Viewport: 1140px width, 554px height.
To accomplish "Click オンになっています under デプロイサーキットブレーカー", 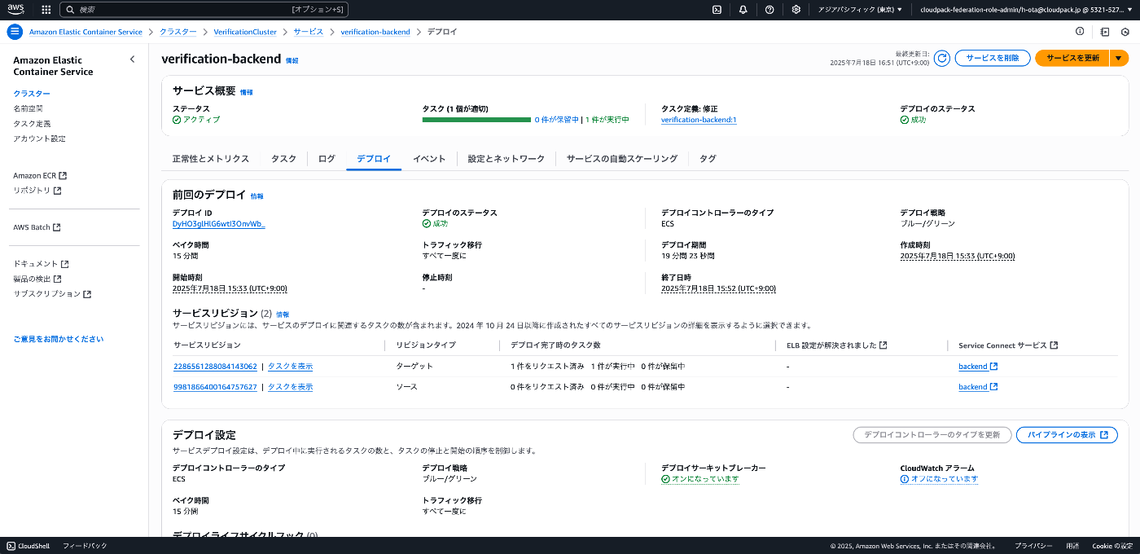I will (700, 479).
